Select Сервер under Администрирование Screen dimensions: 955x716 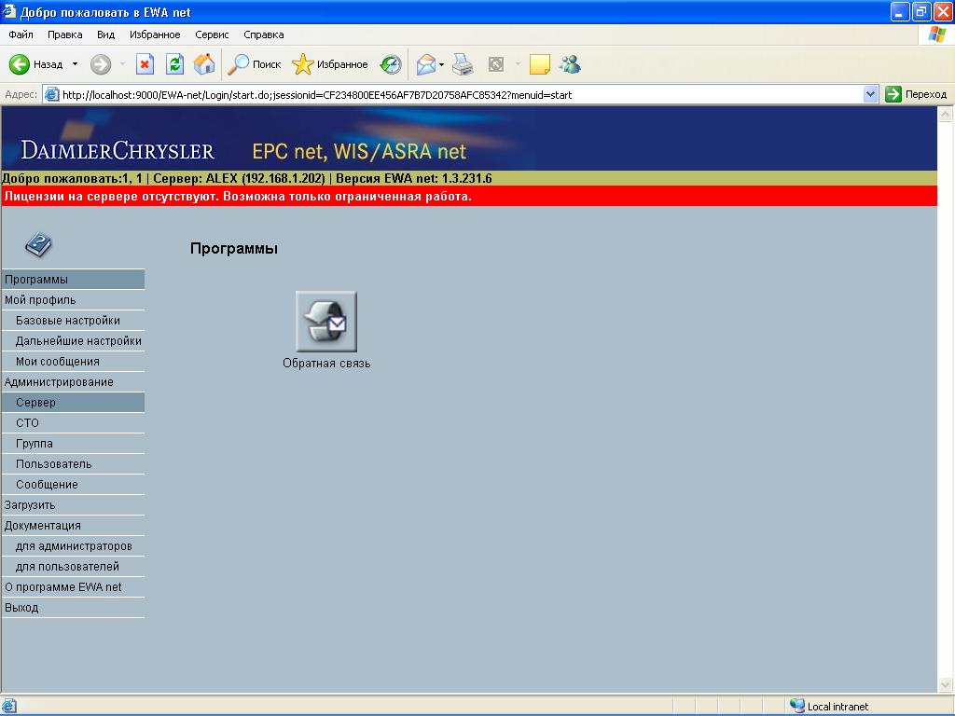click(x=73, y=403)
